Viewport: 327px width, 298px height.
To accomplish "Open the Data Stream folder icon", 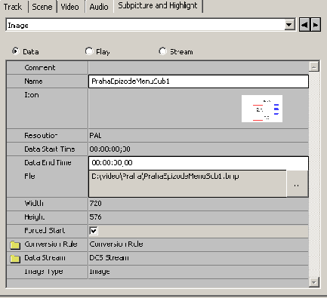I will click(x=15, y=258).
